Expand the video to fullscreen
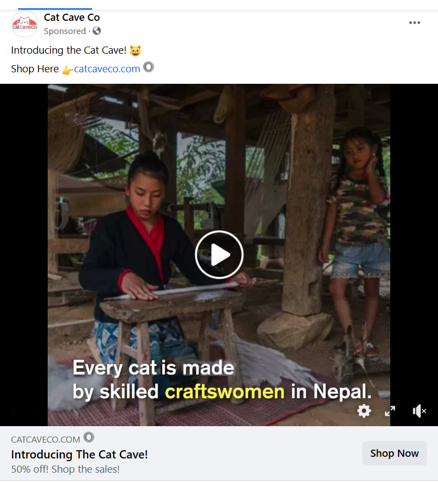Viewport: 438px width, 482px height. [390, 411]
